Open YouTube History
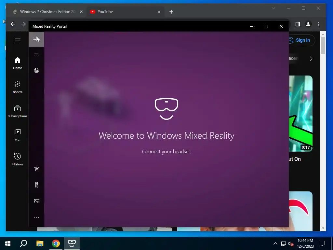Viewport: 333px width, 250px height. click(x=18, y=160)
